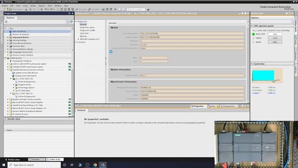
Task: Select PC internal [Local] interface
Action: [20, 114]
